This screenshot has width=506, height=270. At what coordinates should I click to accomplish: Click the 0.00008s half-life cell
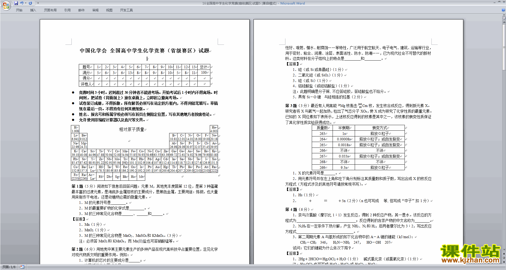point(344,139)
